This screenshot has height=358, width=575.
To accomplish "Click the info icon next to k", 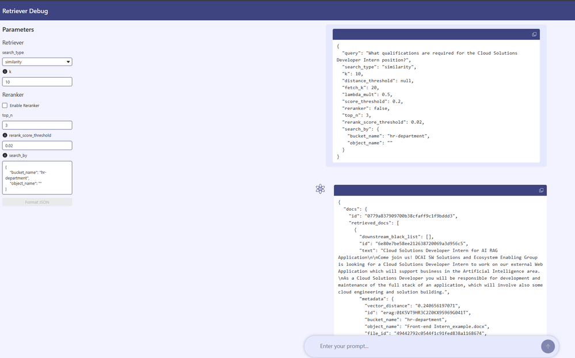I will [5, 71].
